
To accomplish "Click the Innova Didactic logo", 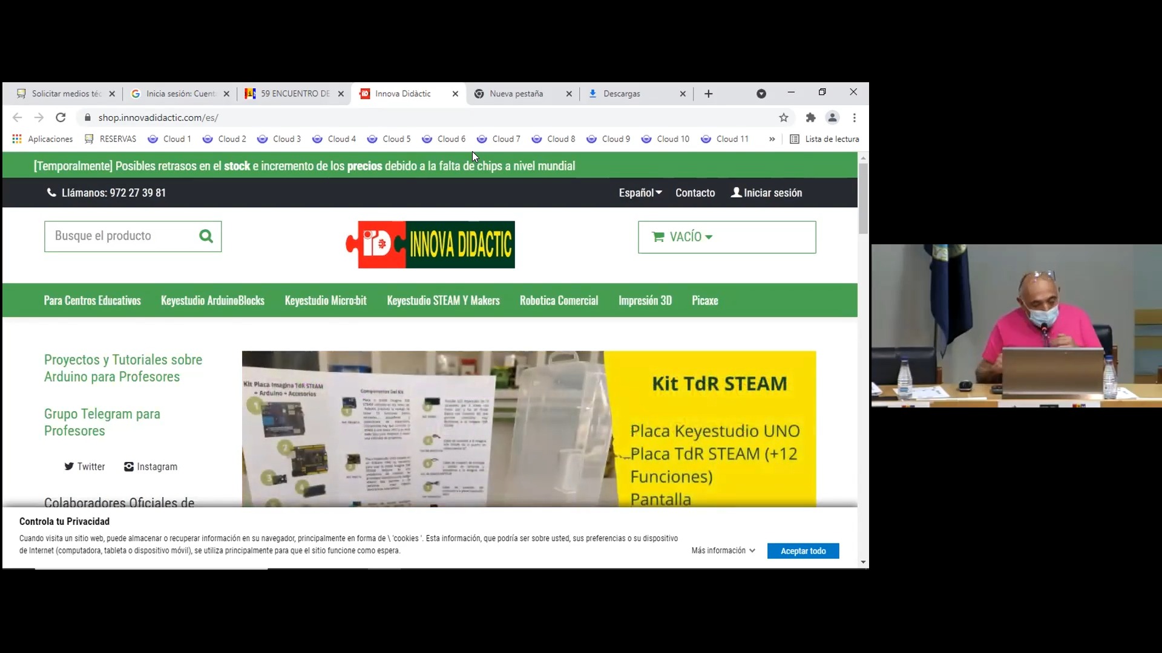I will (430, 245).
